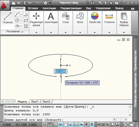The width and height of the screenshot is (139, 127).
Task: Click the key icon in title bar
Action: tap(100, 3)
